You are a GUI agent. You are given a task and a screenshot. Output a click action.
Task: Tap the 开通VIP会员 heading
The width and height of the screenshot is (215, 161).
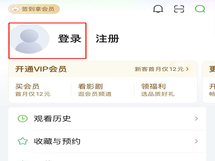pyautogui.click(x=41, y=69)
